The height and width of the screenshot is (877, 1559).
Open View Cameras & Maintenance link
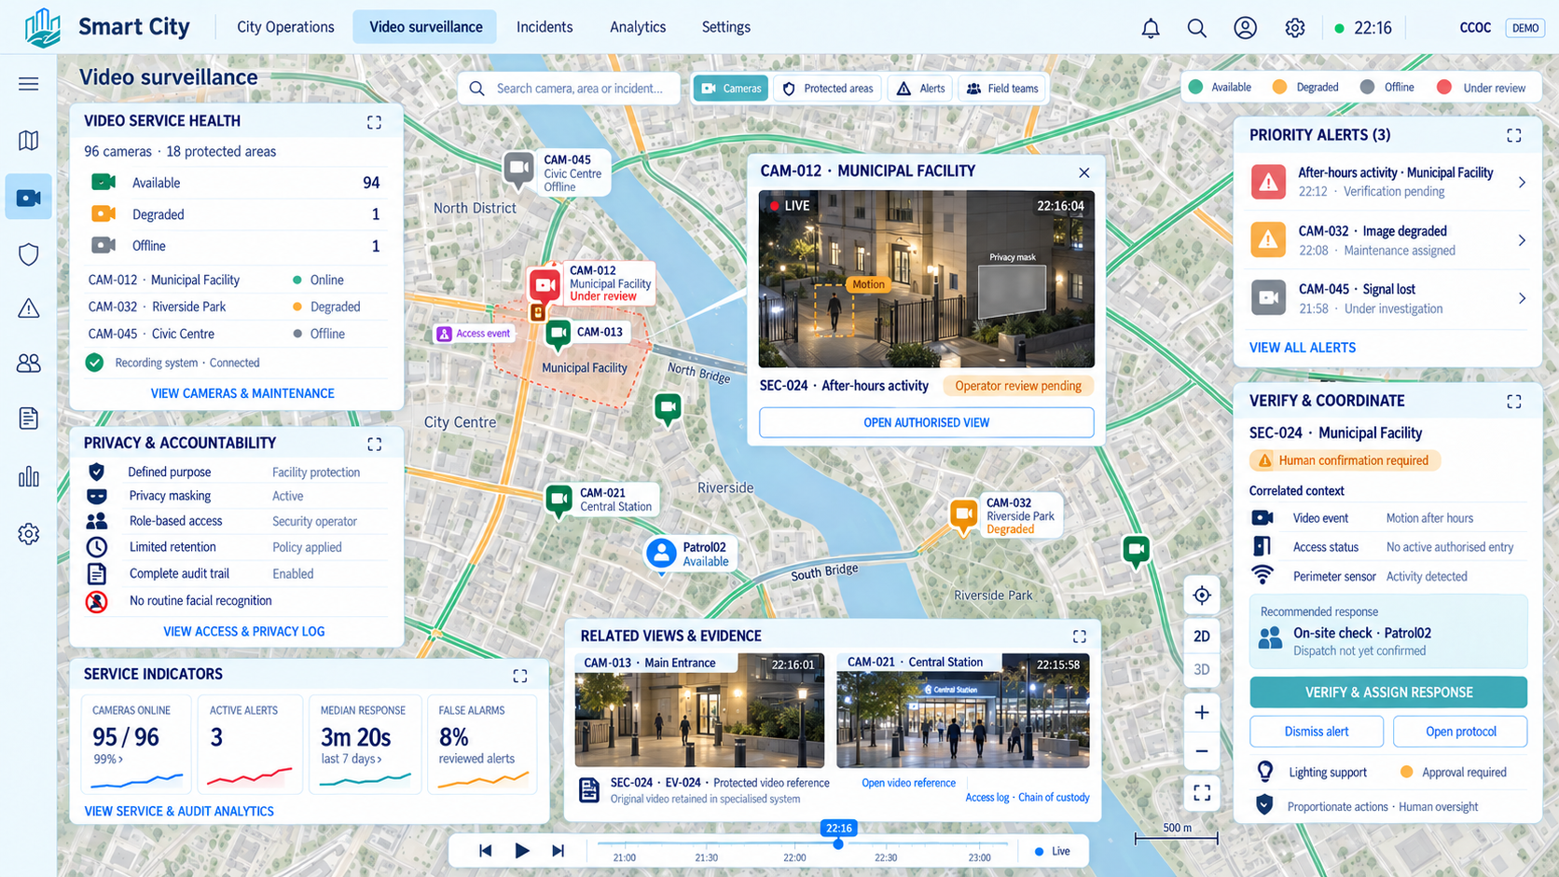point(242,393)
